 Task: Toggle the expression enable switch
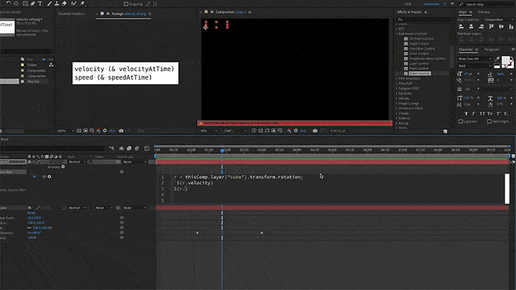click(x=34, y=177)
